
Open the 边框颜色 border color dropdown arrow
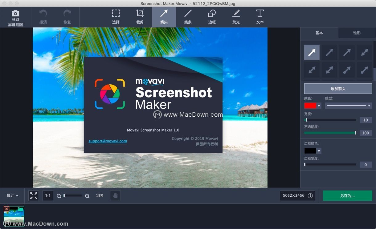pyautogui.click(x=319, y=151)
